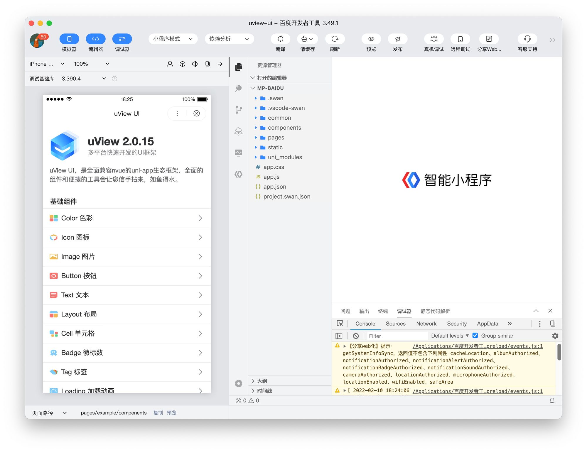Image resolution: width=587 pixels, height=452 pixels.
Task: Toggle the 编辑器 editor panel button
Action: (x=96, y=39)
